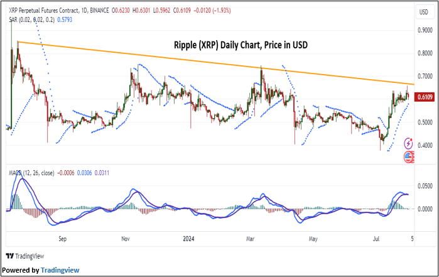
Task: Click the 2024 label on time axis
Action: click(188, 239)
